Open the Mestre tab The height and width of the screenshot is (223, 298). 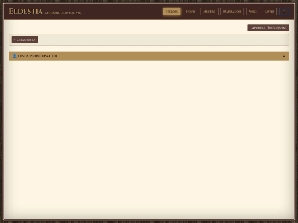[x=209, y=12]
